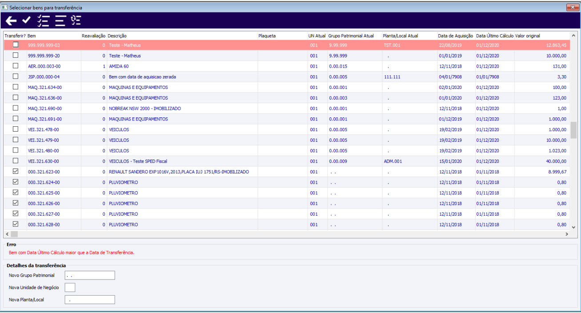Click the select-all checklist icon
This screenshot has height=313, width=581.
[x=44, y=20]
